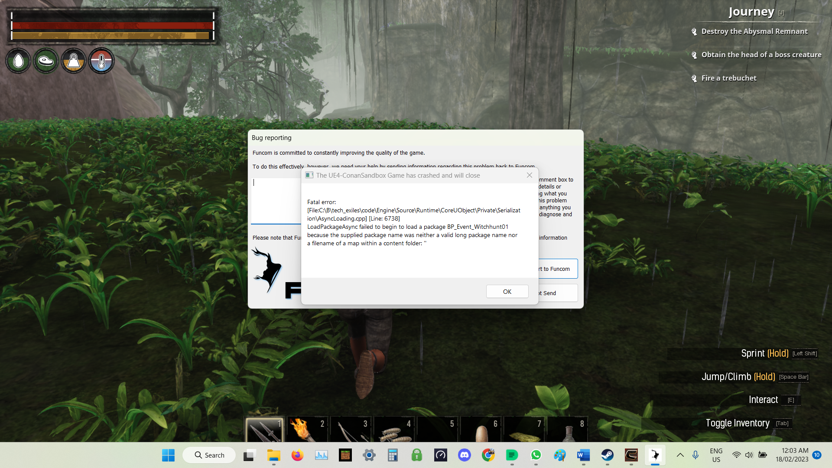
Task: Click the encumbrance weight status icon
Action: [x=74, y=61]
